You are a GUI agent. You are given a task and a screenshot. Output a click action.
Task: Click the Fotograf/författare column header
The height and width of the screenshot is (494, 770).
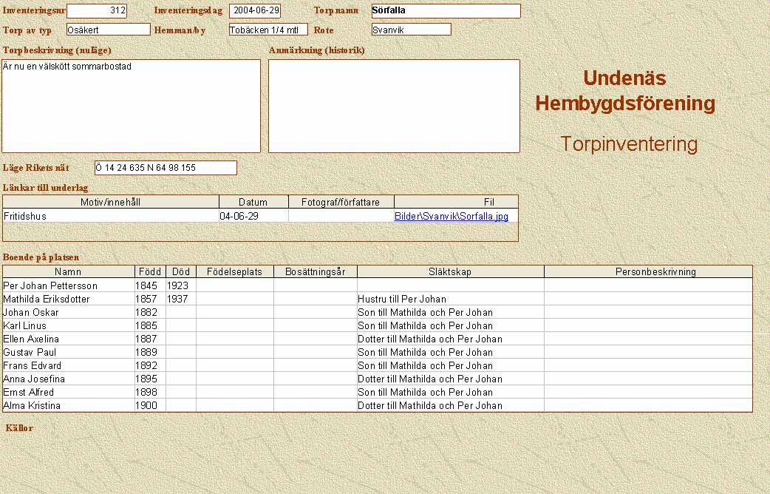click(x=341, y=202)
